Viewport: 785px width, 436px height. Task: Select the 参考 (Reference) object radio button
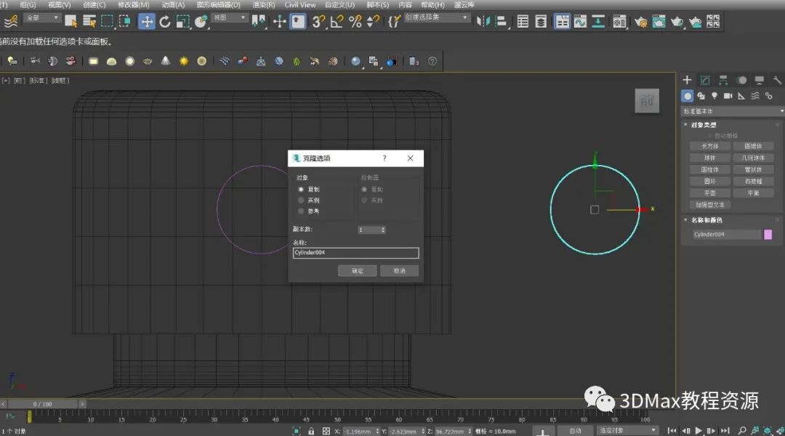(301, 211)
